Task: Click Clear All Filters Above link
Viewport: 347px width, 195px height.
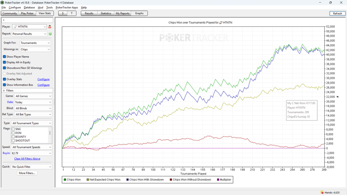Action: [27, 159]
